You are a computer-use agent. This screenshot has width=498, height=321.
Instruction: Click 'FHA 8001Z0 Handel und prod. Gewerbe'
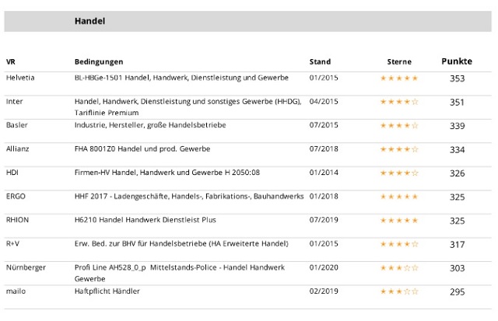tap(142, 148)
